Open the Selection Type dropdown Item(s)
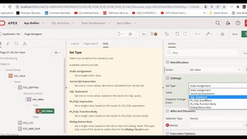This screenshot has width=247, height=139. 218,119
